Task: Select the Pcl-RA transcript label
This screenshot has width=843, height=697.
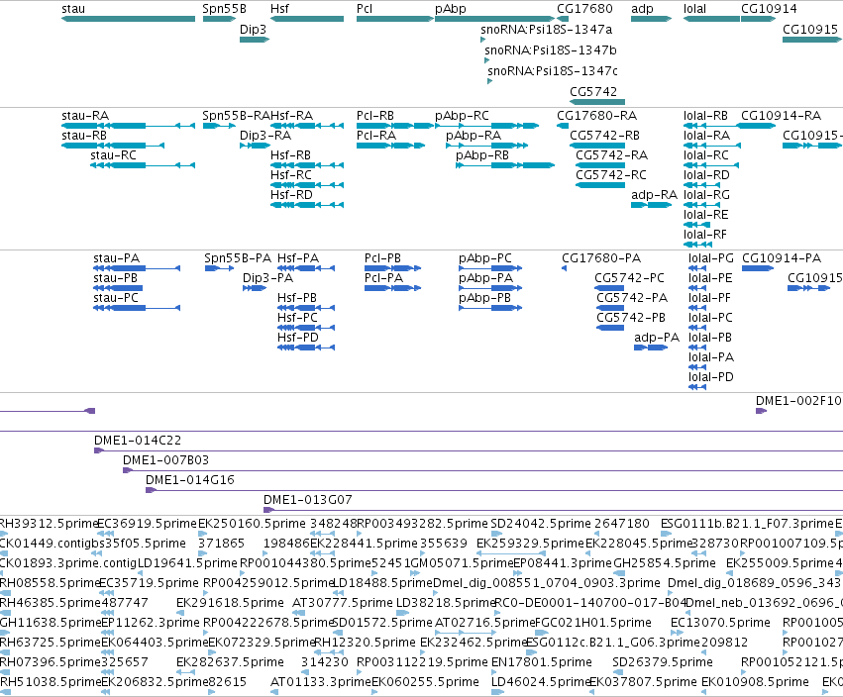Action: click(376, 136)
